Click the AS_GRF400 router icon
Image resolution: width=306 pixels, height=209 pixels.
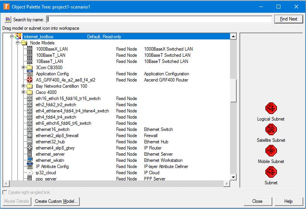pyautogui.click(x=30, y=80)
